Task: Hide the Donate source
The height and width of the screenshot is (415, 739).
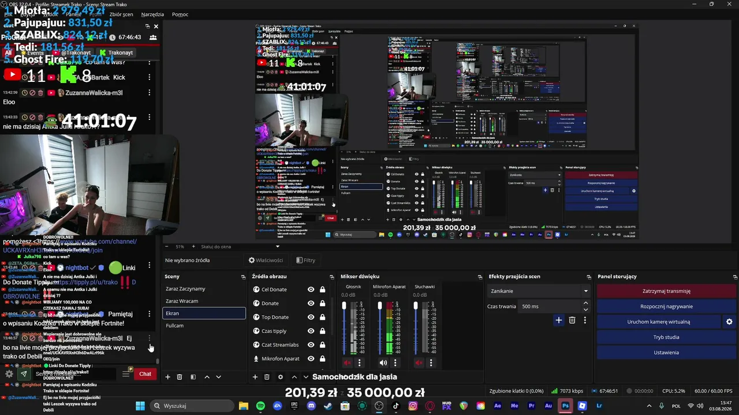Action: (x=311, y=303)
